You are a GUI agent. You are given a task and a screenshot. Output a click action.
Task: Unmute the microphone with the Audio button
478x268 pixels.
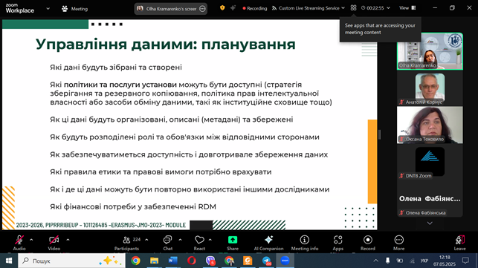[19, 243]
